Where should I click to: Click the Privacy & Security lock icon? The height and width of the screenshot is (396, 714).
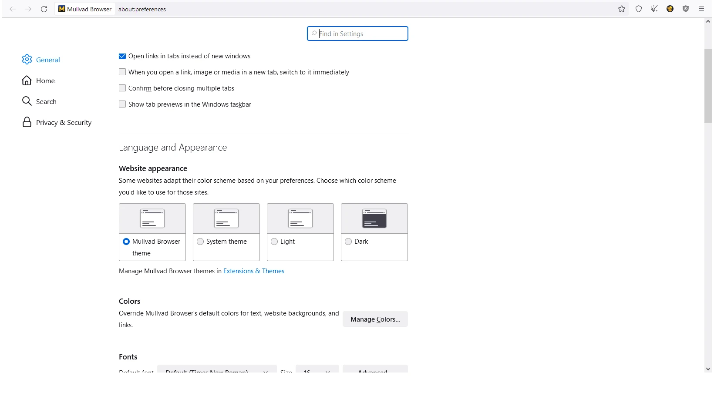click(27, 122)
